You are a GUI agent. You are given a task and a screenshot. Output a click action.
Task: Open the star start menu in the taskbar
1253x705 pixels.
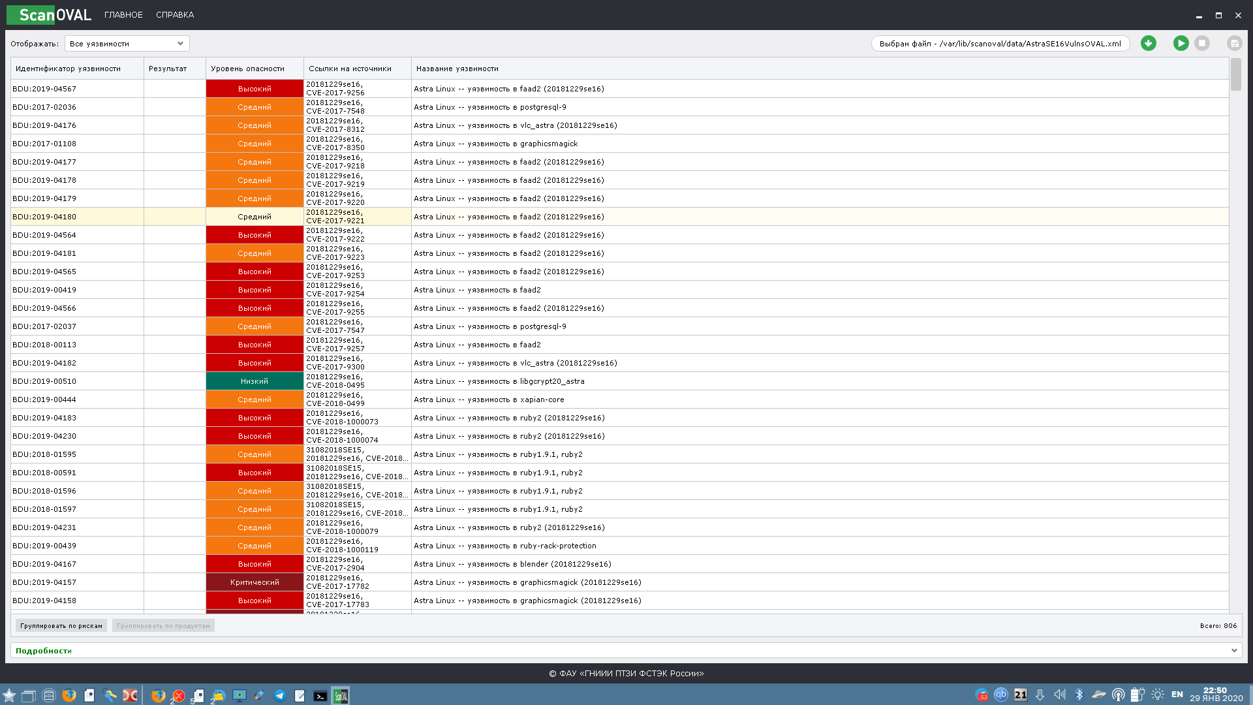pos(9,695)
